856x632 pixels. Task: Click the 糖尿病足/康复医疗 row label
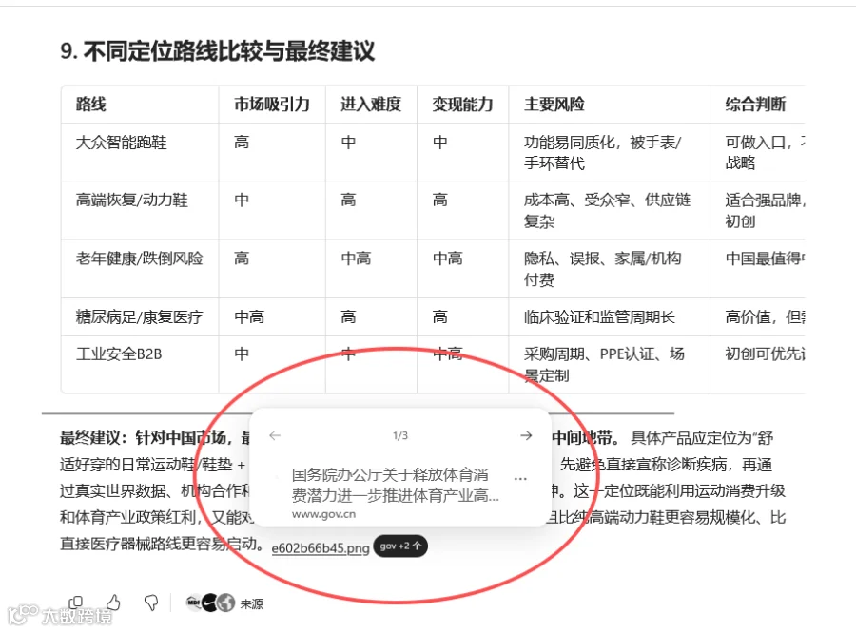(x=139, y=316)
